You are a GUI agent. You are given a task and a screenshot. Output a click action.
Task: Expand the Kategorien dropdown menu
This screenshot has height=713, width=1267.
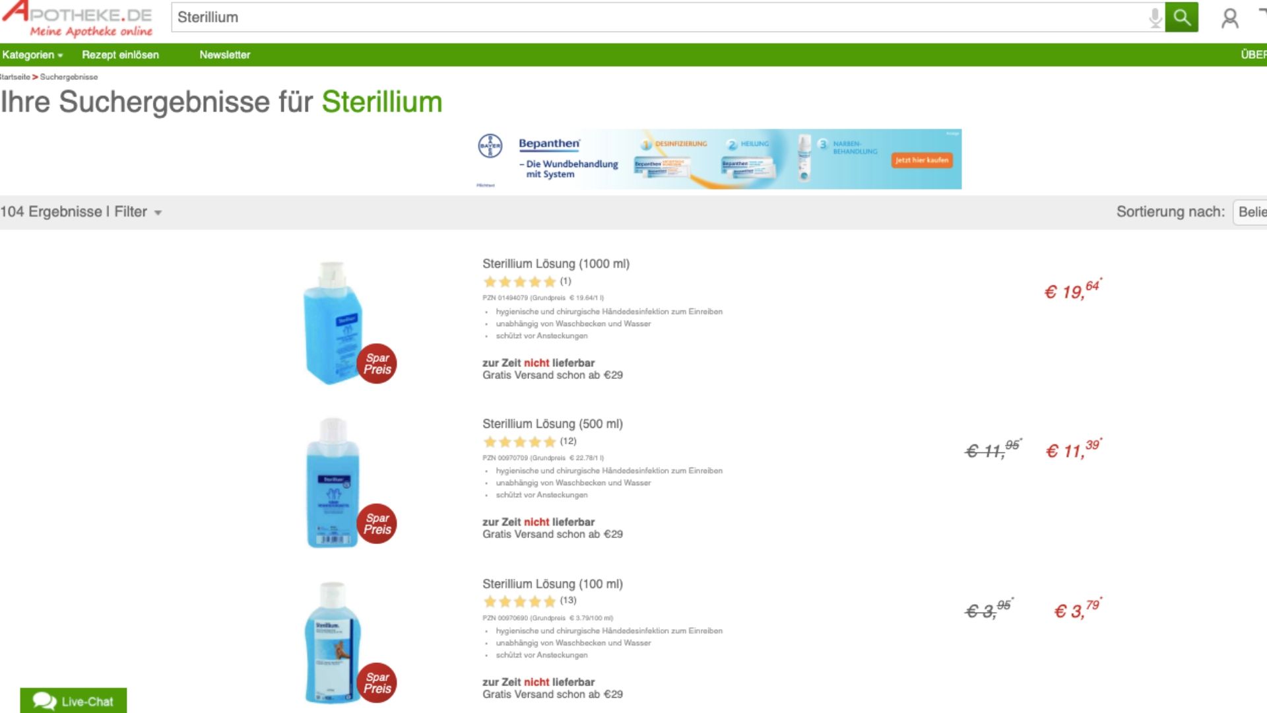[x=32, y=55]
